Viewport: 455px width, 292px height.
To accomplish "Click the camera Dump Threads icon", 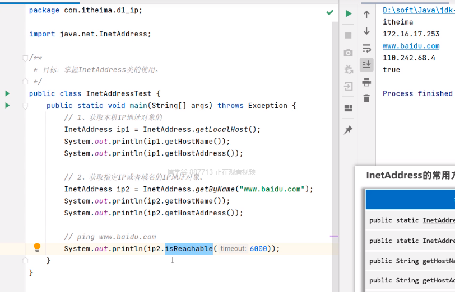I will click(x=348, y=53).
